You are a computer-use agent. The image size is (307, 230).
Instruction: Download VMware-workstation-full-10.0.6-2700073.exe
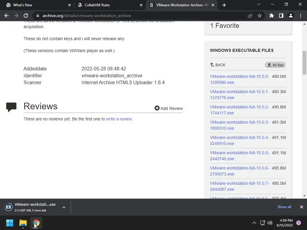pos(240,171)
